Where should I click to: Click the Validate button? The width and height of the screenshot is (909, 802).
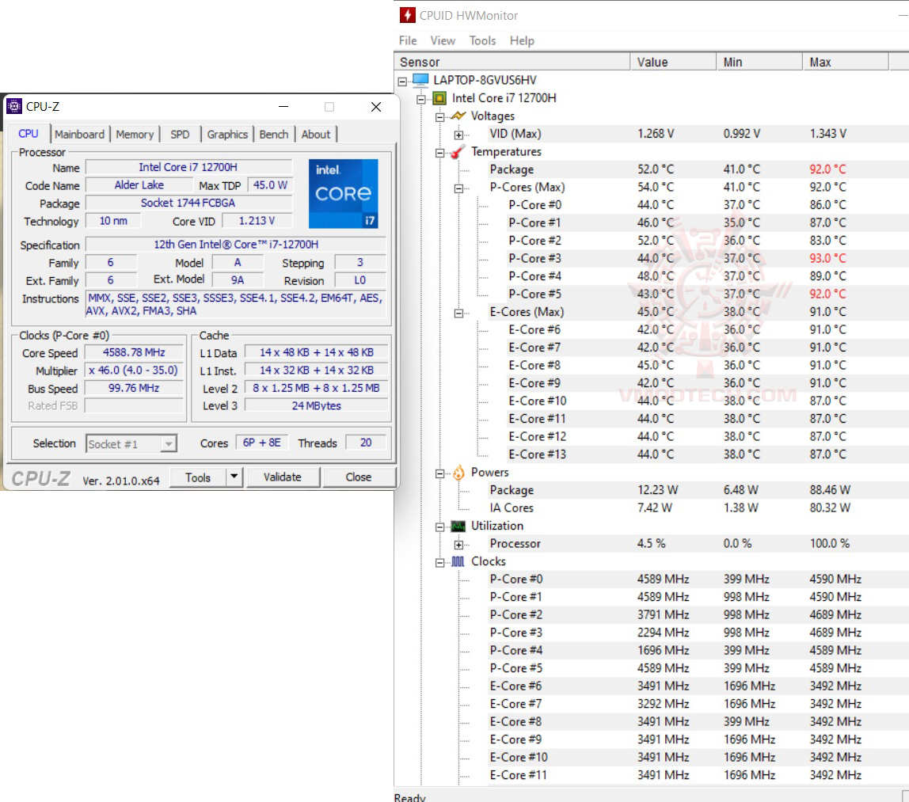pyautogui.click(x=283, y=477)
